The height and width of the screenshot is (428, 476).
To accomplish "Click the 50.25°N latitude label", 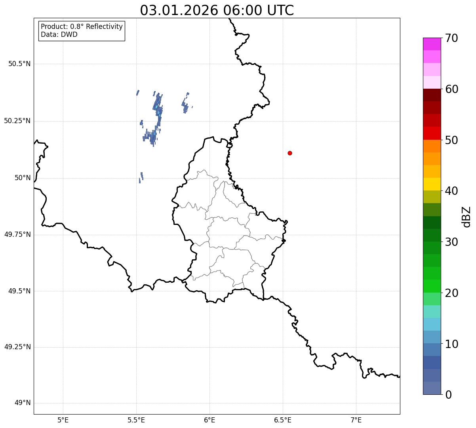I will [x=17, y=121].
